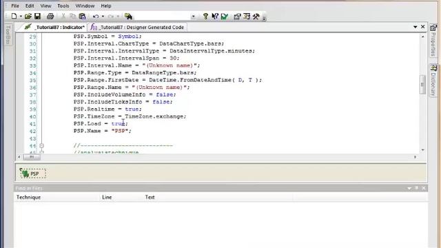Switch to _Tutorial87 : Indicator tab
Screen dimensions: 441x248
(54, 27)
